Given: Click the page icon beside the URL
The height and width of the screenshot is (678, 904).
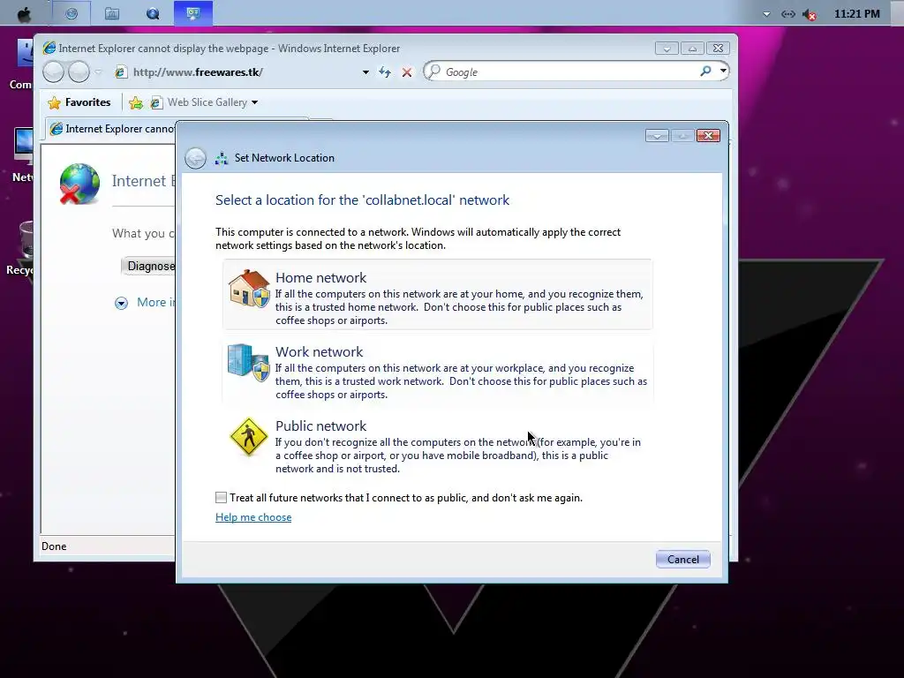Looking at the screenshot, I should 120,72.
